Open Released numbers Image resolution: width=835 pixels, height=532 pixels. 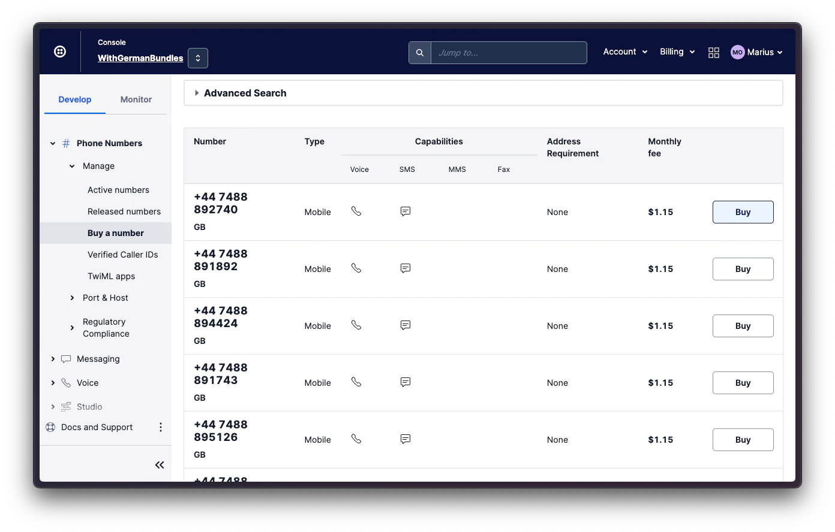coord(124,211)
